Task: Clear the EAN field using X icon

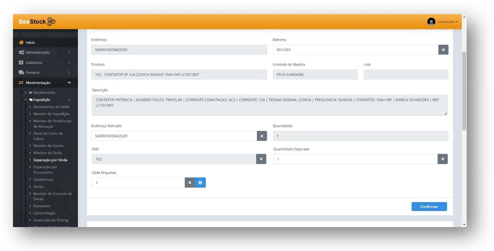Action: click(261, 159)
